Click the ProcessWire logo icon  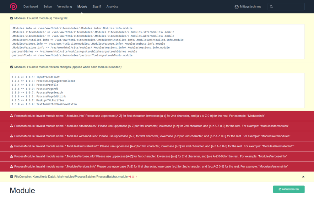point(13,6)
